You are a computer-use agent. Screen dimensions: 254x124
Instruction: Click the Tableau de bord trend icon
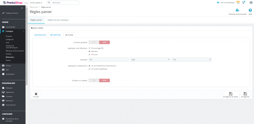tap(3, 13)
